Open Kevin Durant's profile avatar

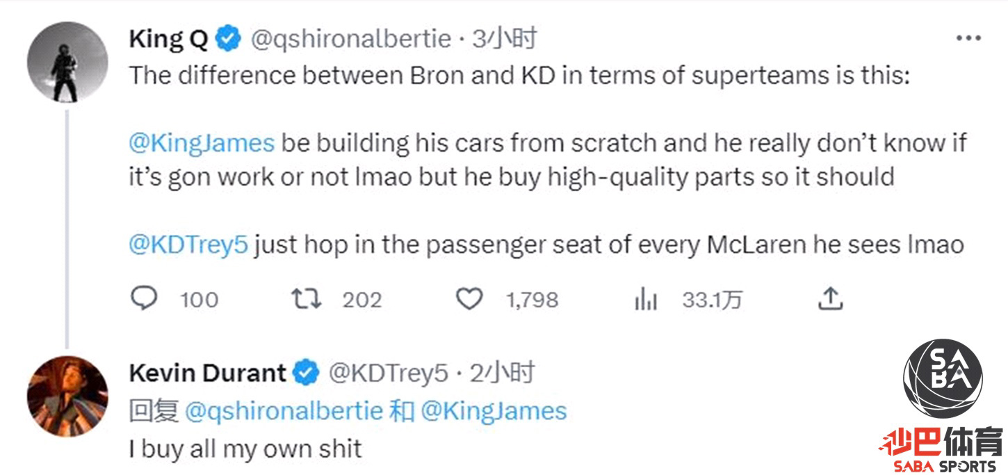[67, 396]
